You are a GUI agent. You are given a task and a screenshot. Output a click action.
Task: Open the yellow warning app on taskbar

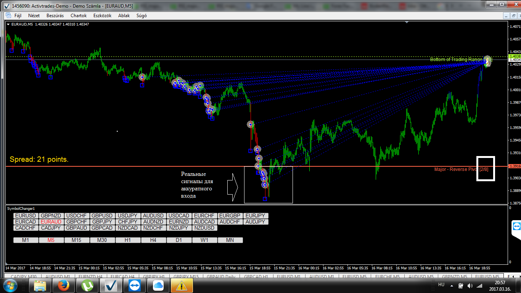(x=182, y=285)
